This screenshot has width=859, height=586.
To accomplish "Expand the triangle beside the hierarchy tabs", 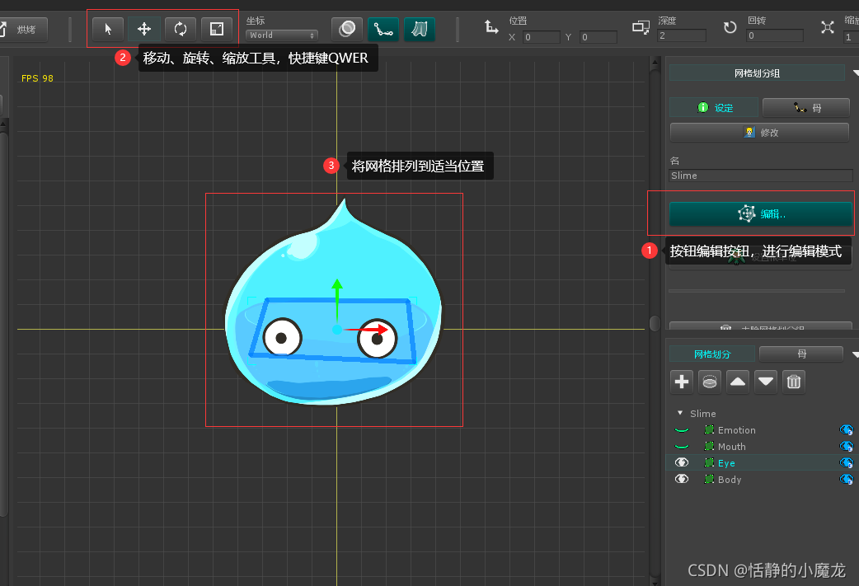I will tap(855, 354).
